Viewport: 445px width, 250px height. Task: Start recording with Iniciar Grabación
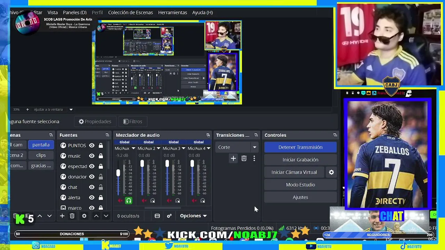(x=300, y=160)
